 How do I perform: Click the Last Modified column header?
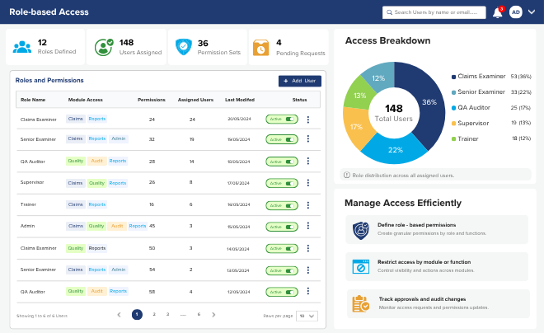[240, 100]
